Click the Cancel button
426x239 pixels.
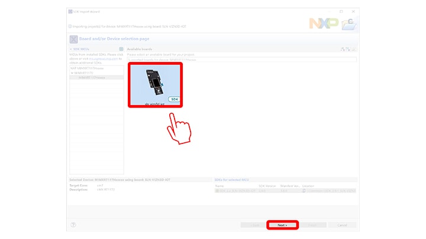342,225
